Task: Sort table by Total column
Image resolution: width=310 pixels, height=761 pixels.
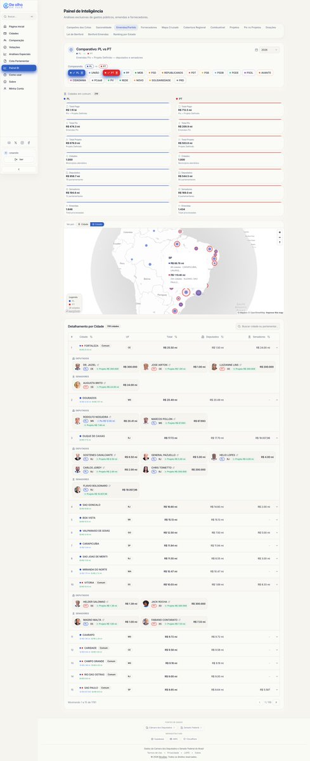Action: coord(171,336)
